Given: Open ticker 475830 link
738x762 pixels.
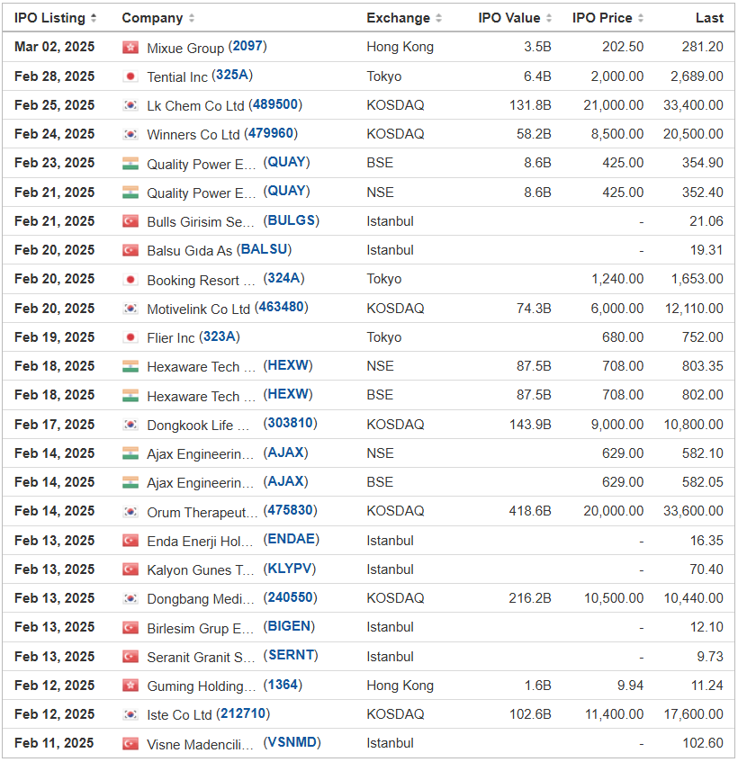Looking at the screenshot, I should click(x=290, y=510).
